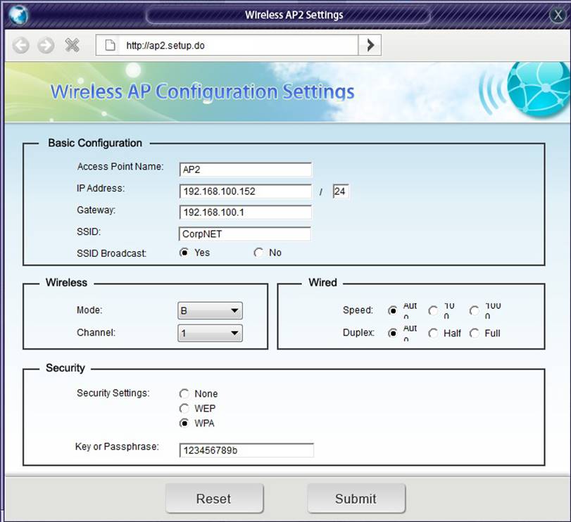Select Half duplex option
The image size is (571, 522).
click(433, 333)
